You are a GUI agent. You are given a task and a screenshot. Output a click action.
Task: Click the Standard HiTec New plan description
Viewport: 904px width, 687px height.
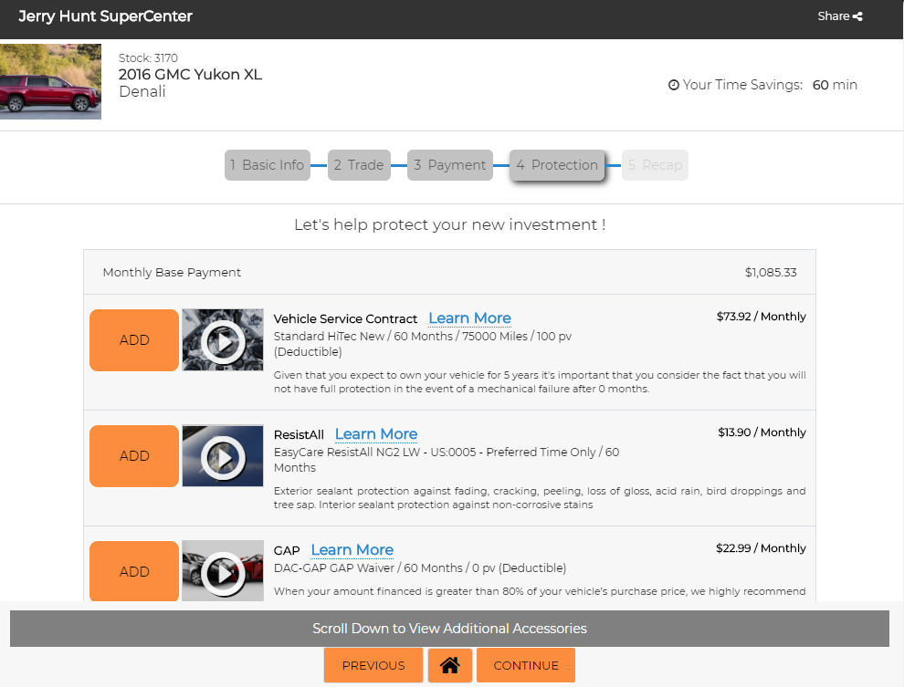423,344
